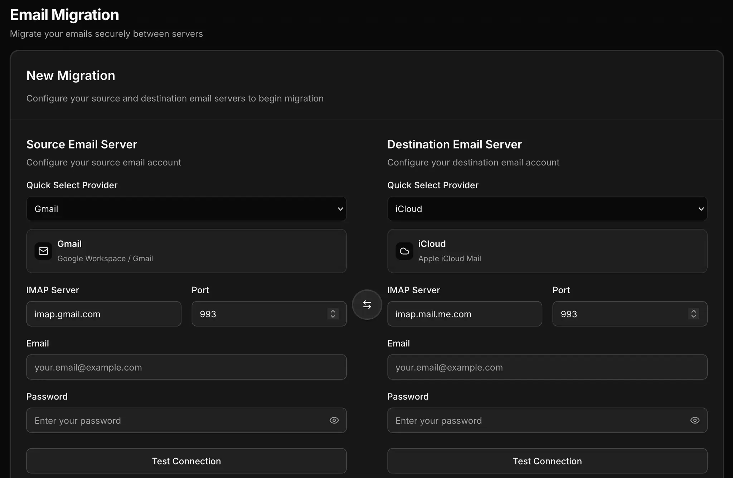The image size is (733, 478).
Task: Focus source port 993 field
Action: 269,314
